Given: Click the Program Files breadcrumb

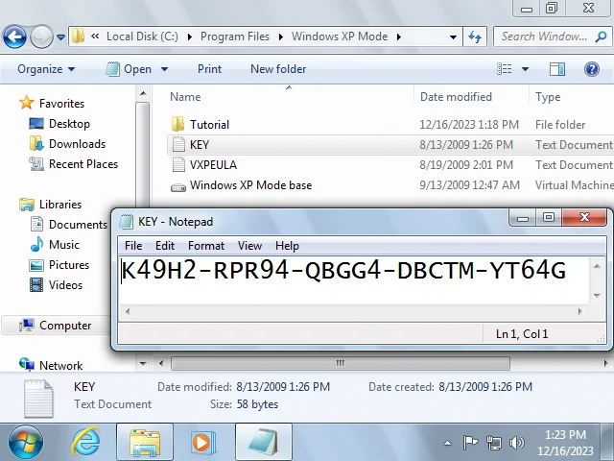Looking at the screenshot, I should click(235, 36).
